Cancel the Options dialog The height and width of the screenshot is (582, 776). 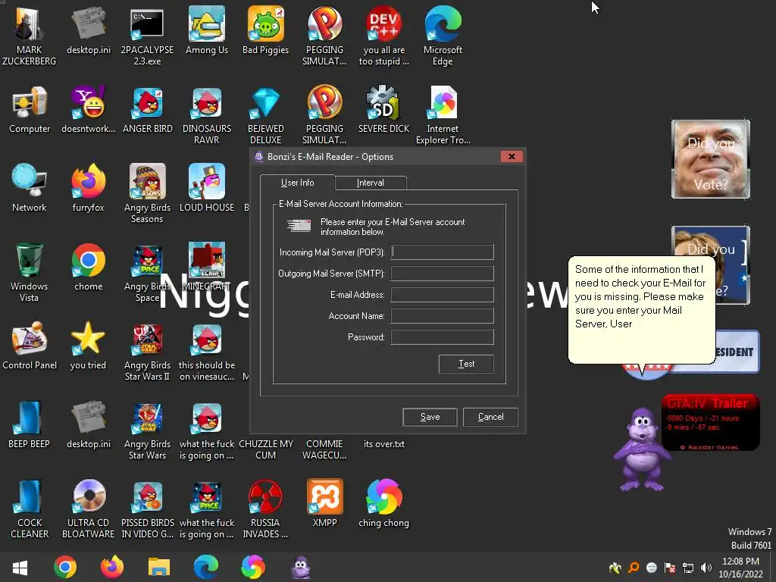coord(490,417)
